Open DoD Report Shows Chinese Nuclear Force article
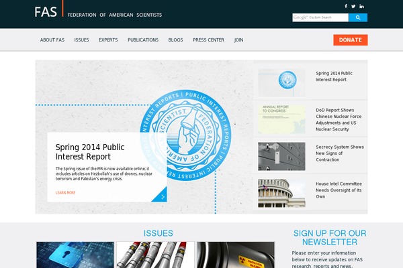This screenshot has height=268, width=403. coord(339,119)
